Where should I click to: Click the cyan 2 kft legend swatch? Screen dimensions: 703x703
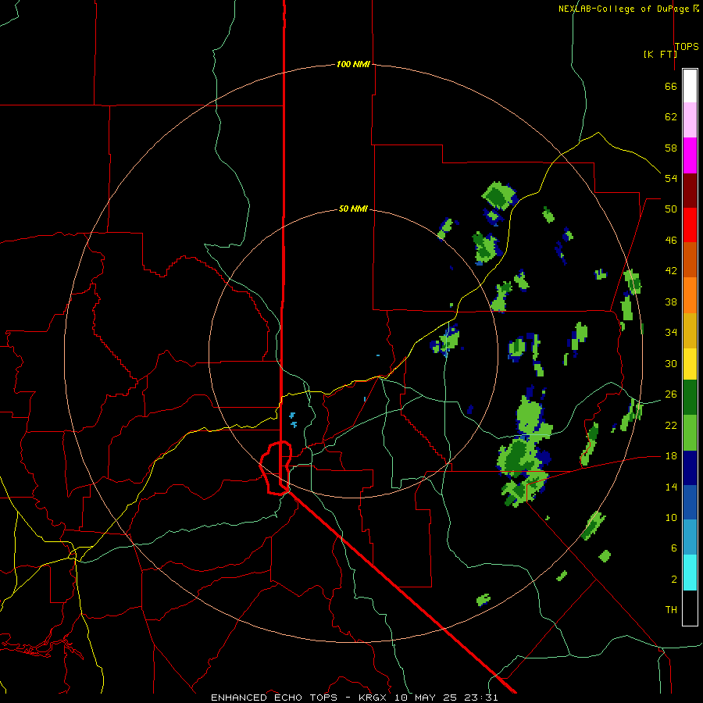pyautogui.click(x=690, y=573)
